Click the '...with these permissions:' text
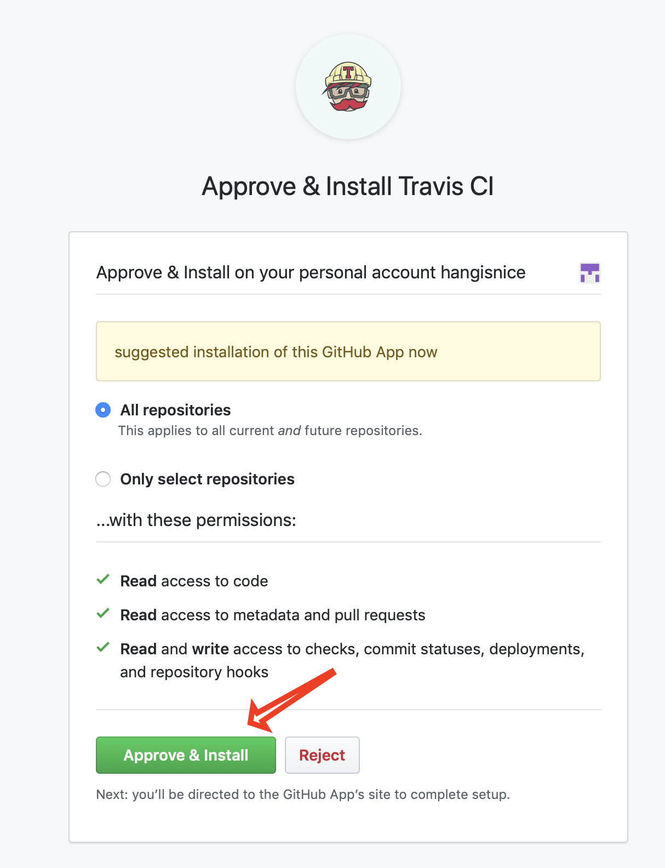 pyautogui.click(x=196, y=520)
